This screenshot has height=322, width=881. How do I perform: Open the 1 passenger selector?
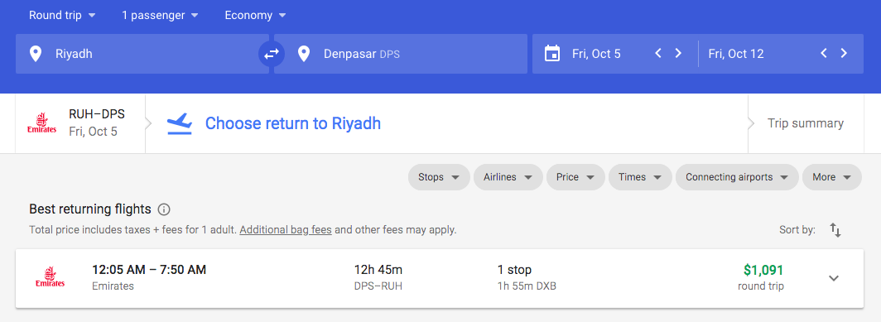(160, 15)
